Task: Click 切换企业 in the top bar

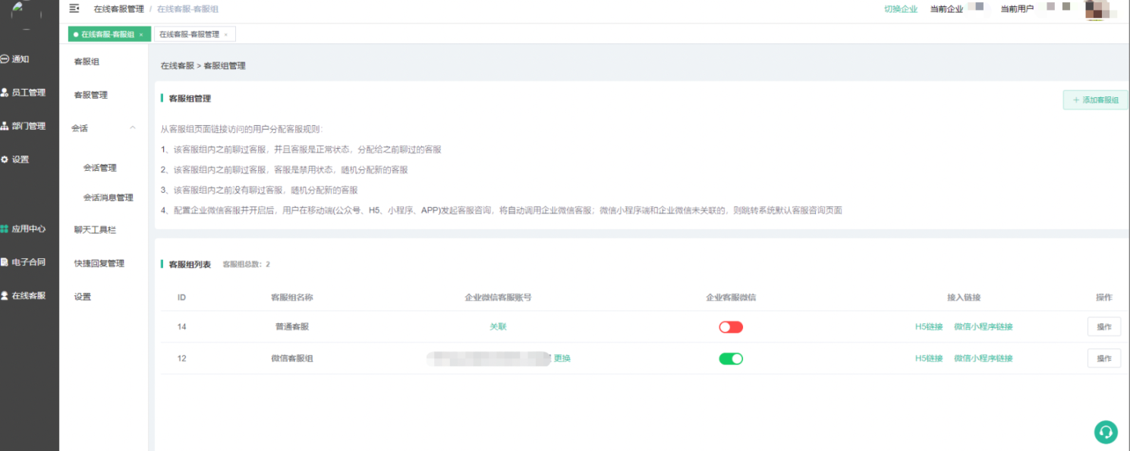Action: pyautogui.click(x=900, y=9)
